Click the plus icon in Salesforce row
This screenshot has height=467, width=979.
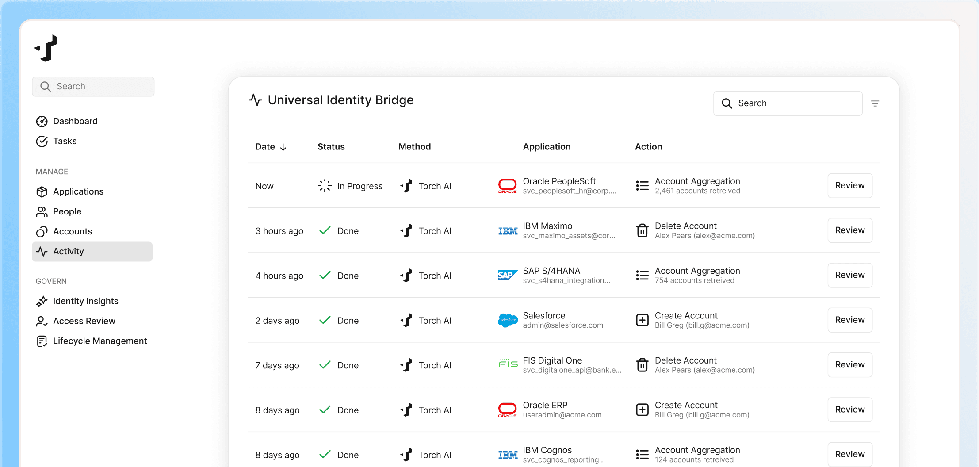(642, 320)
